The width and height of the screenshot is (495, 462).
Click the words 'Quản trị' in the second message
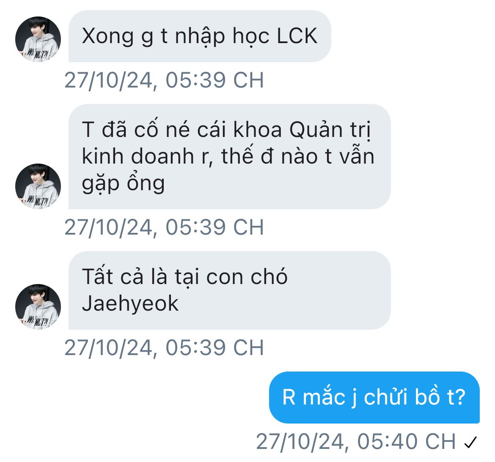(x=330, y=130)
